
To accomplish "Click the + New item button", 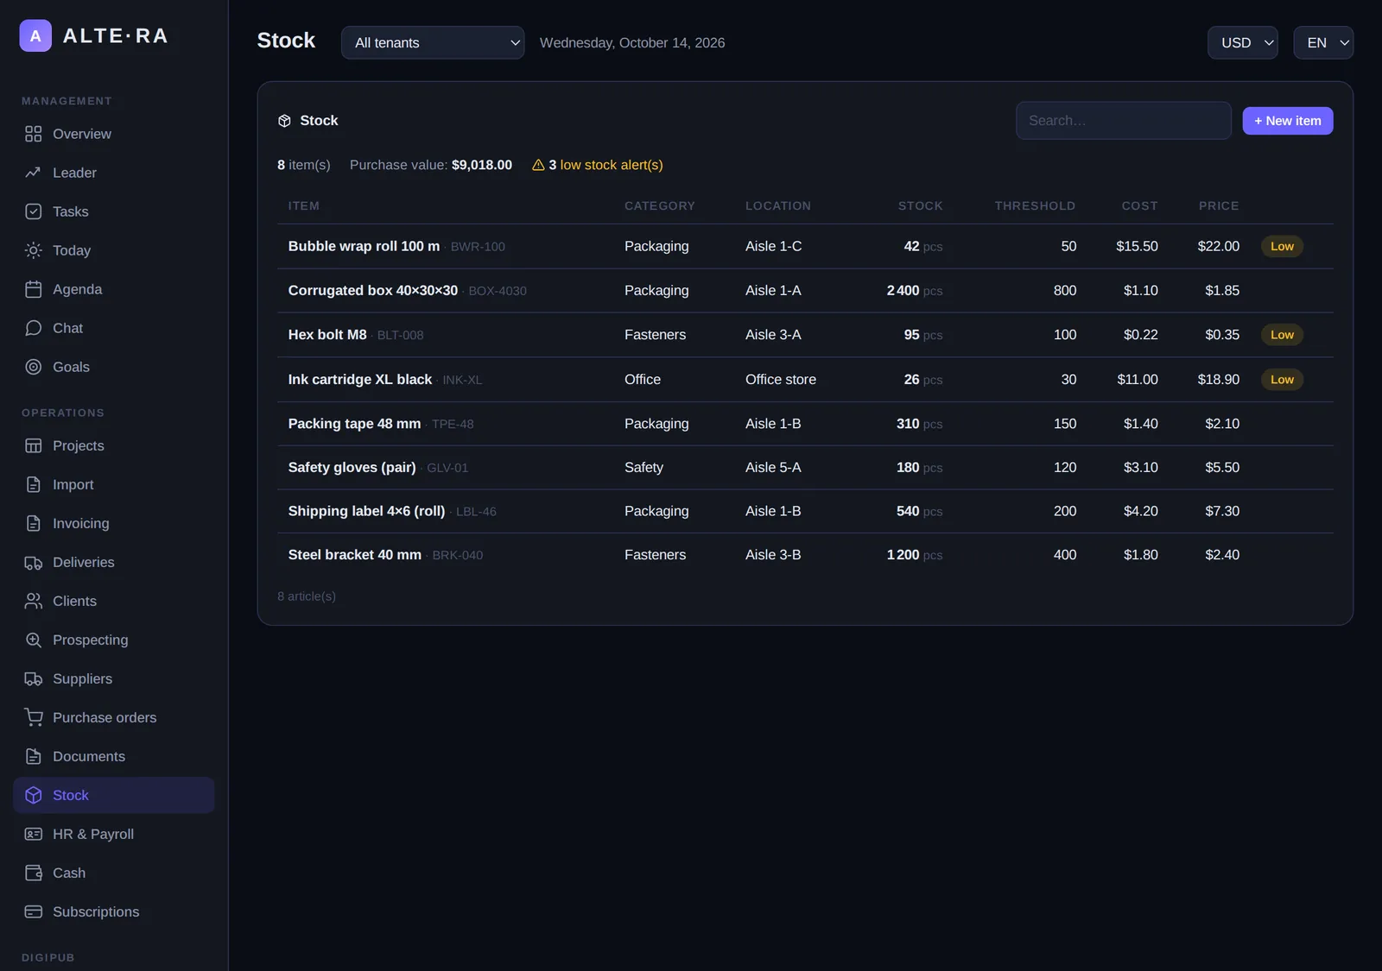I will point(1287,121).
